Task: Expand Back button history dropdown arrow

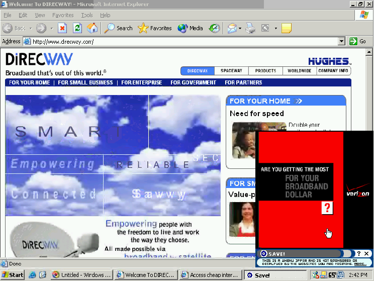Action: (31, 28)
